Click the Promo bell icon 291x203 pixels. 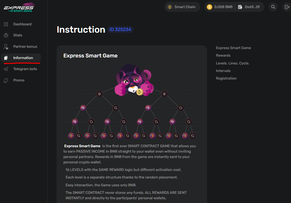point(6,80)
